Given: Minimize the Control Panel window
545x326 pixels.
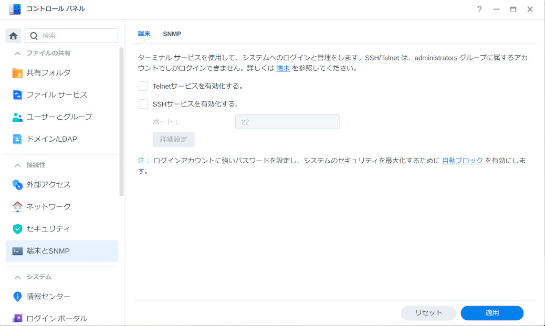Looking at the screenshot, I should click(496, 9).
